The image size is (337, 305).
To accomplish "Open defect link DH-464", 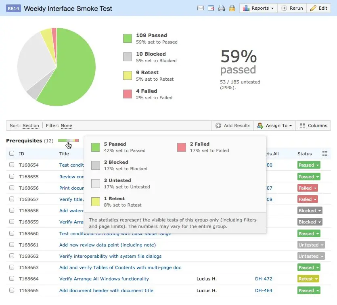I will pos(264,290).
